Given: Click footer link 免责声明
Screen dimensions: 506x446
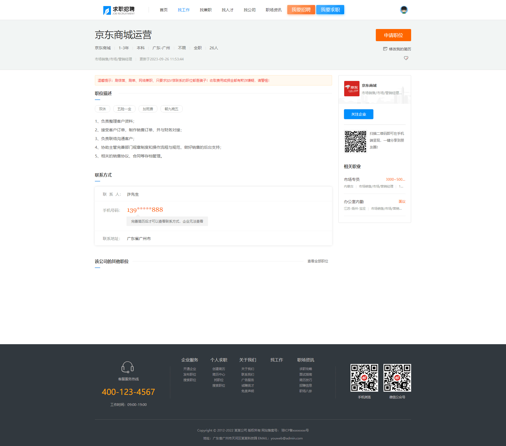Looking at the screenshot, I should (248, 391).
